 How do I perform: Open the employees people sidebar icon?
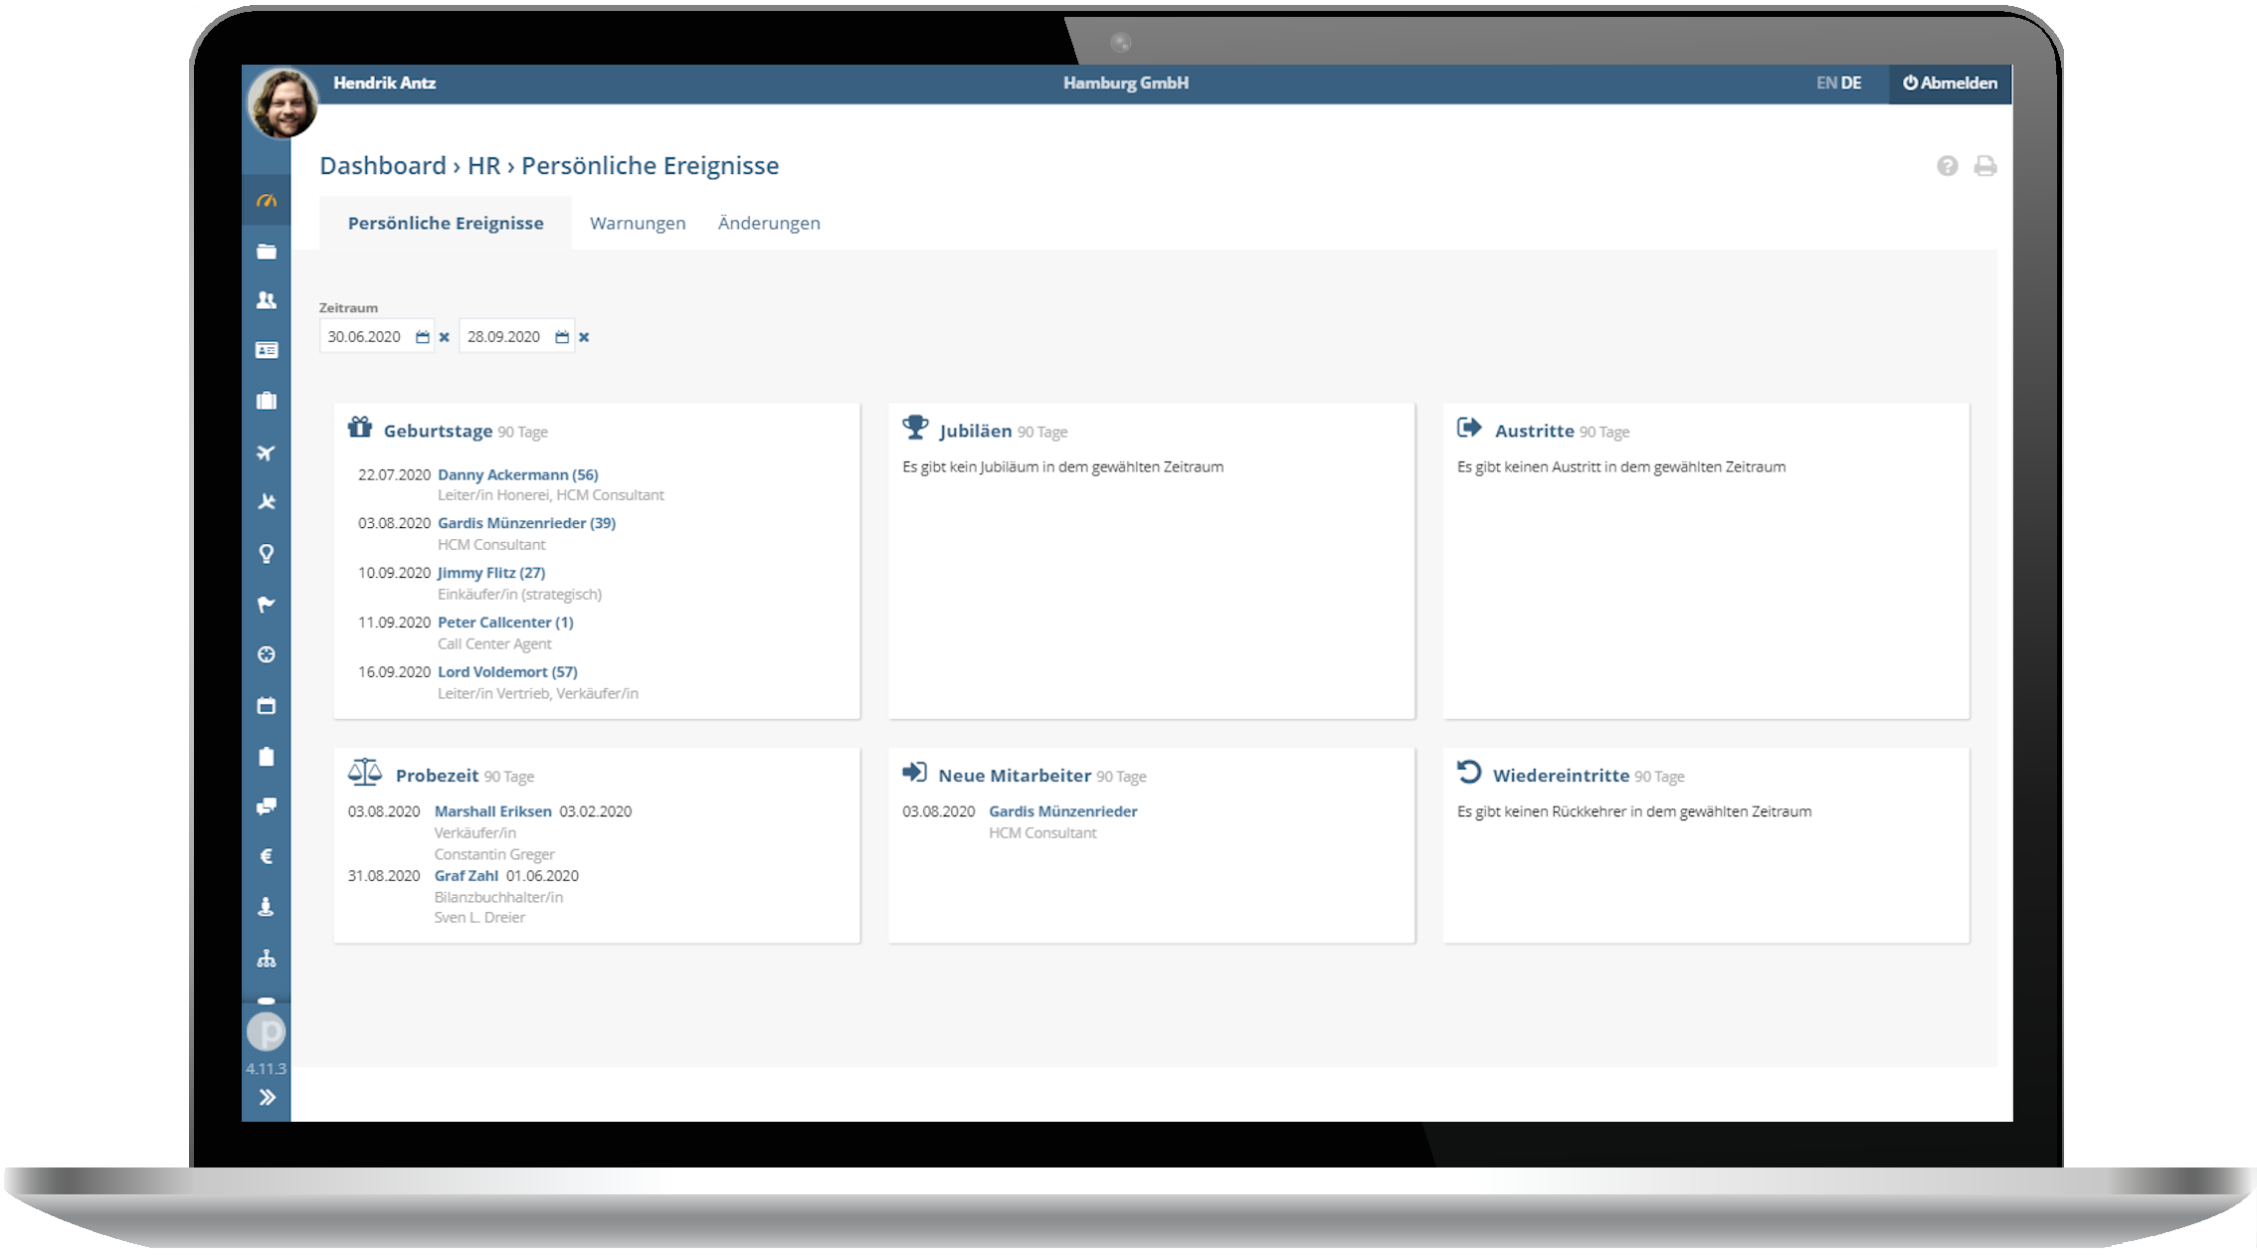266,300
